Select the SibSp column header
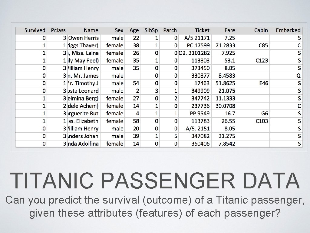 pos(151,30)
